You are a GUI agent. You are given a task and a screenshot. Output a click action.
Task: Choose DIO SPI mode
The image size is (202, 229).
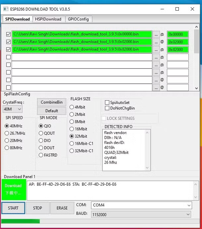coord(41,141)
